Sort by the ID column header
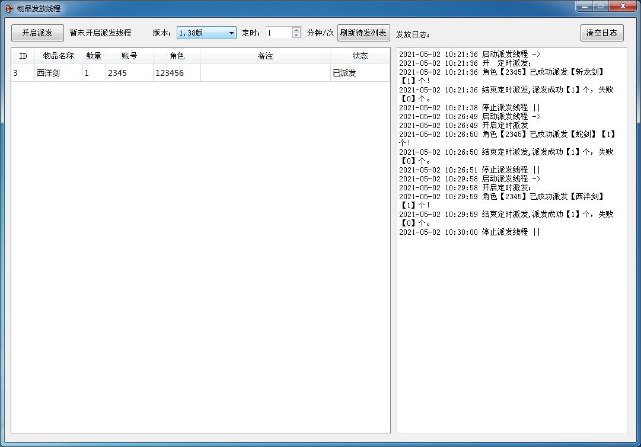The height and width of the screenshot is (447, 641). point(23,56)
